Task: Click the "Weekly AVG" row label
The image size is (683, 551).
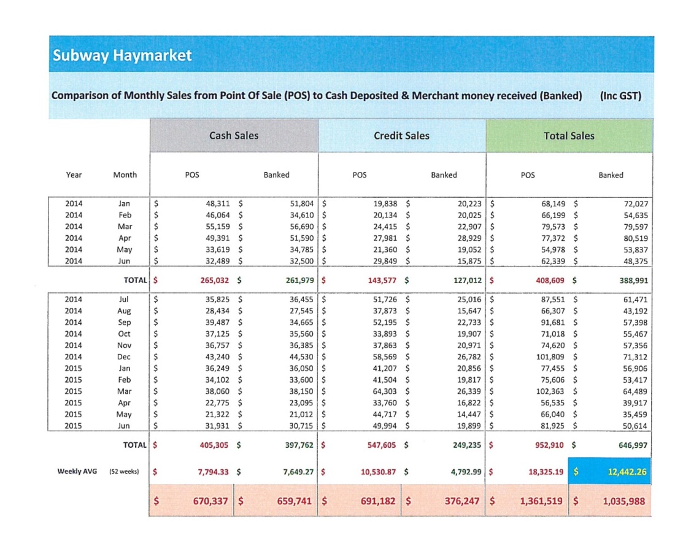Action: [x=77, y=471]
